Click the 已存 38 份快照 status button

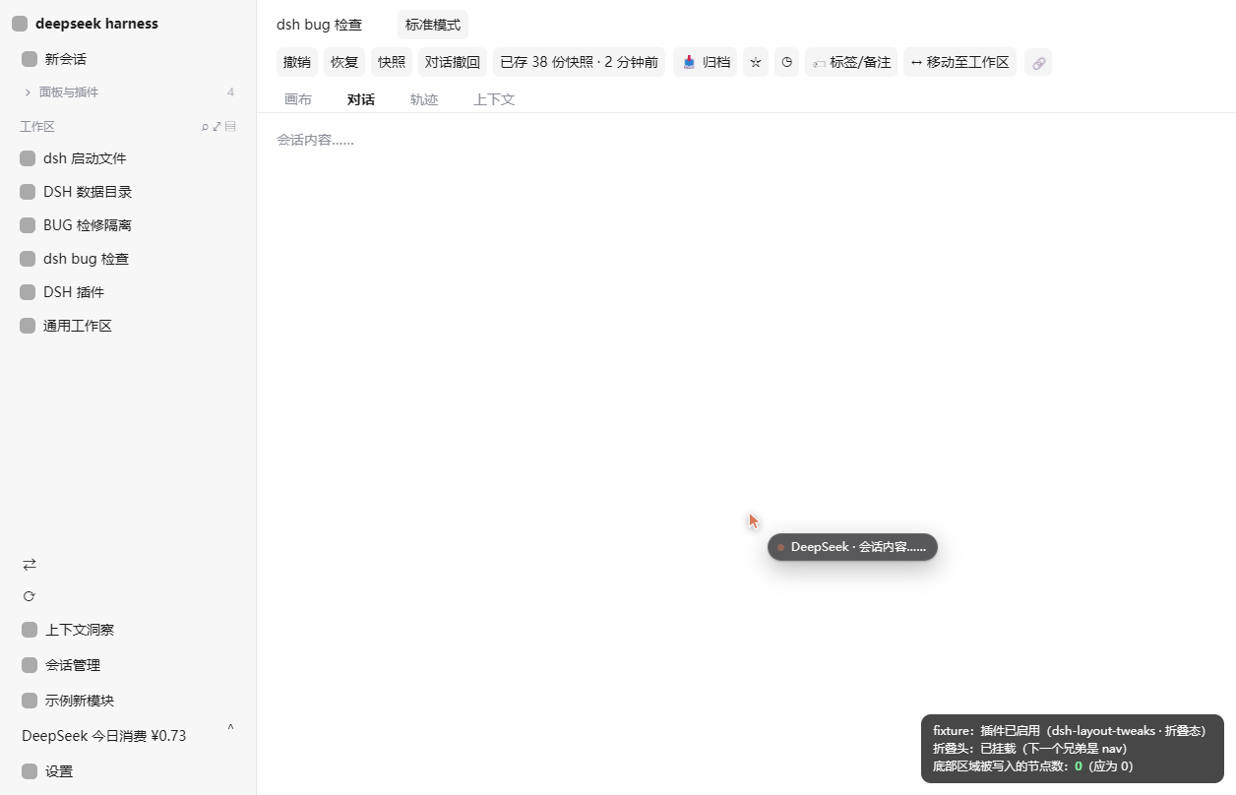pyautogui.click(x=580, y=62)
